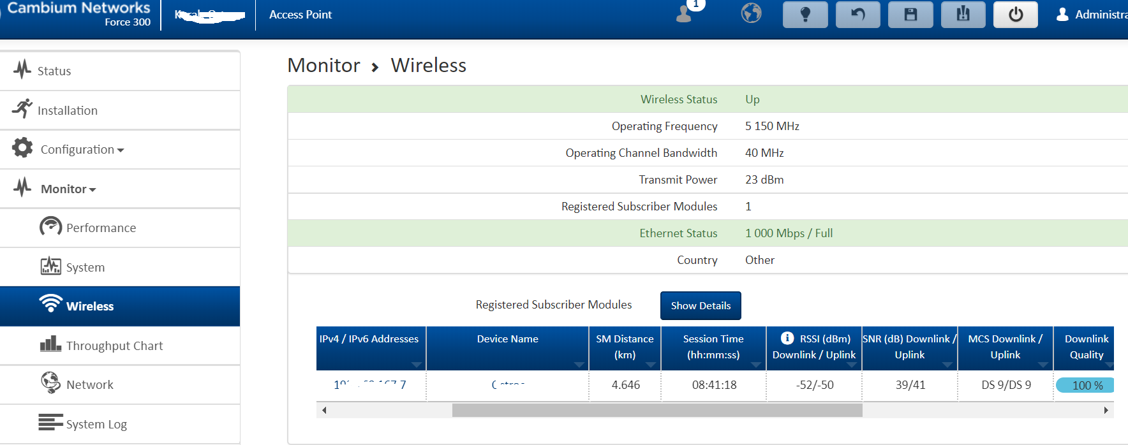
Task: Click the power reboot icon button
Action: pyautogui.click(x=1015, y=15)
